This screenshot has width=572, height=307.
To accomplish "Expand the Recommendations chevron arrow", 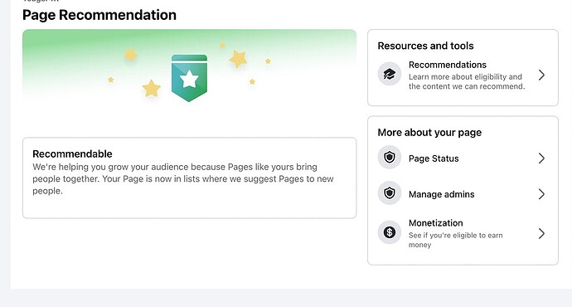I will [x=541, y=76].
